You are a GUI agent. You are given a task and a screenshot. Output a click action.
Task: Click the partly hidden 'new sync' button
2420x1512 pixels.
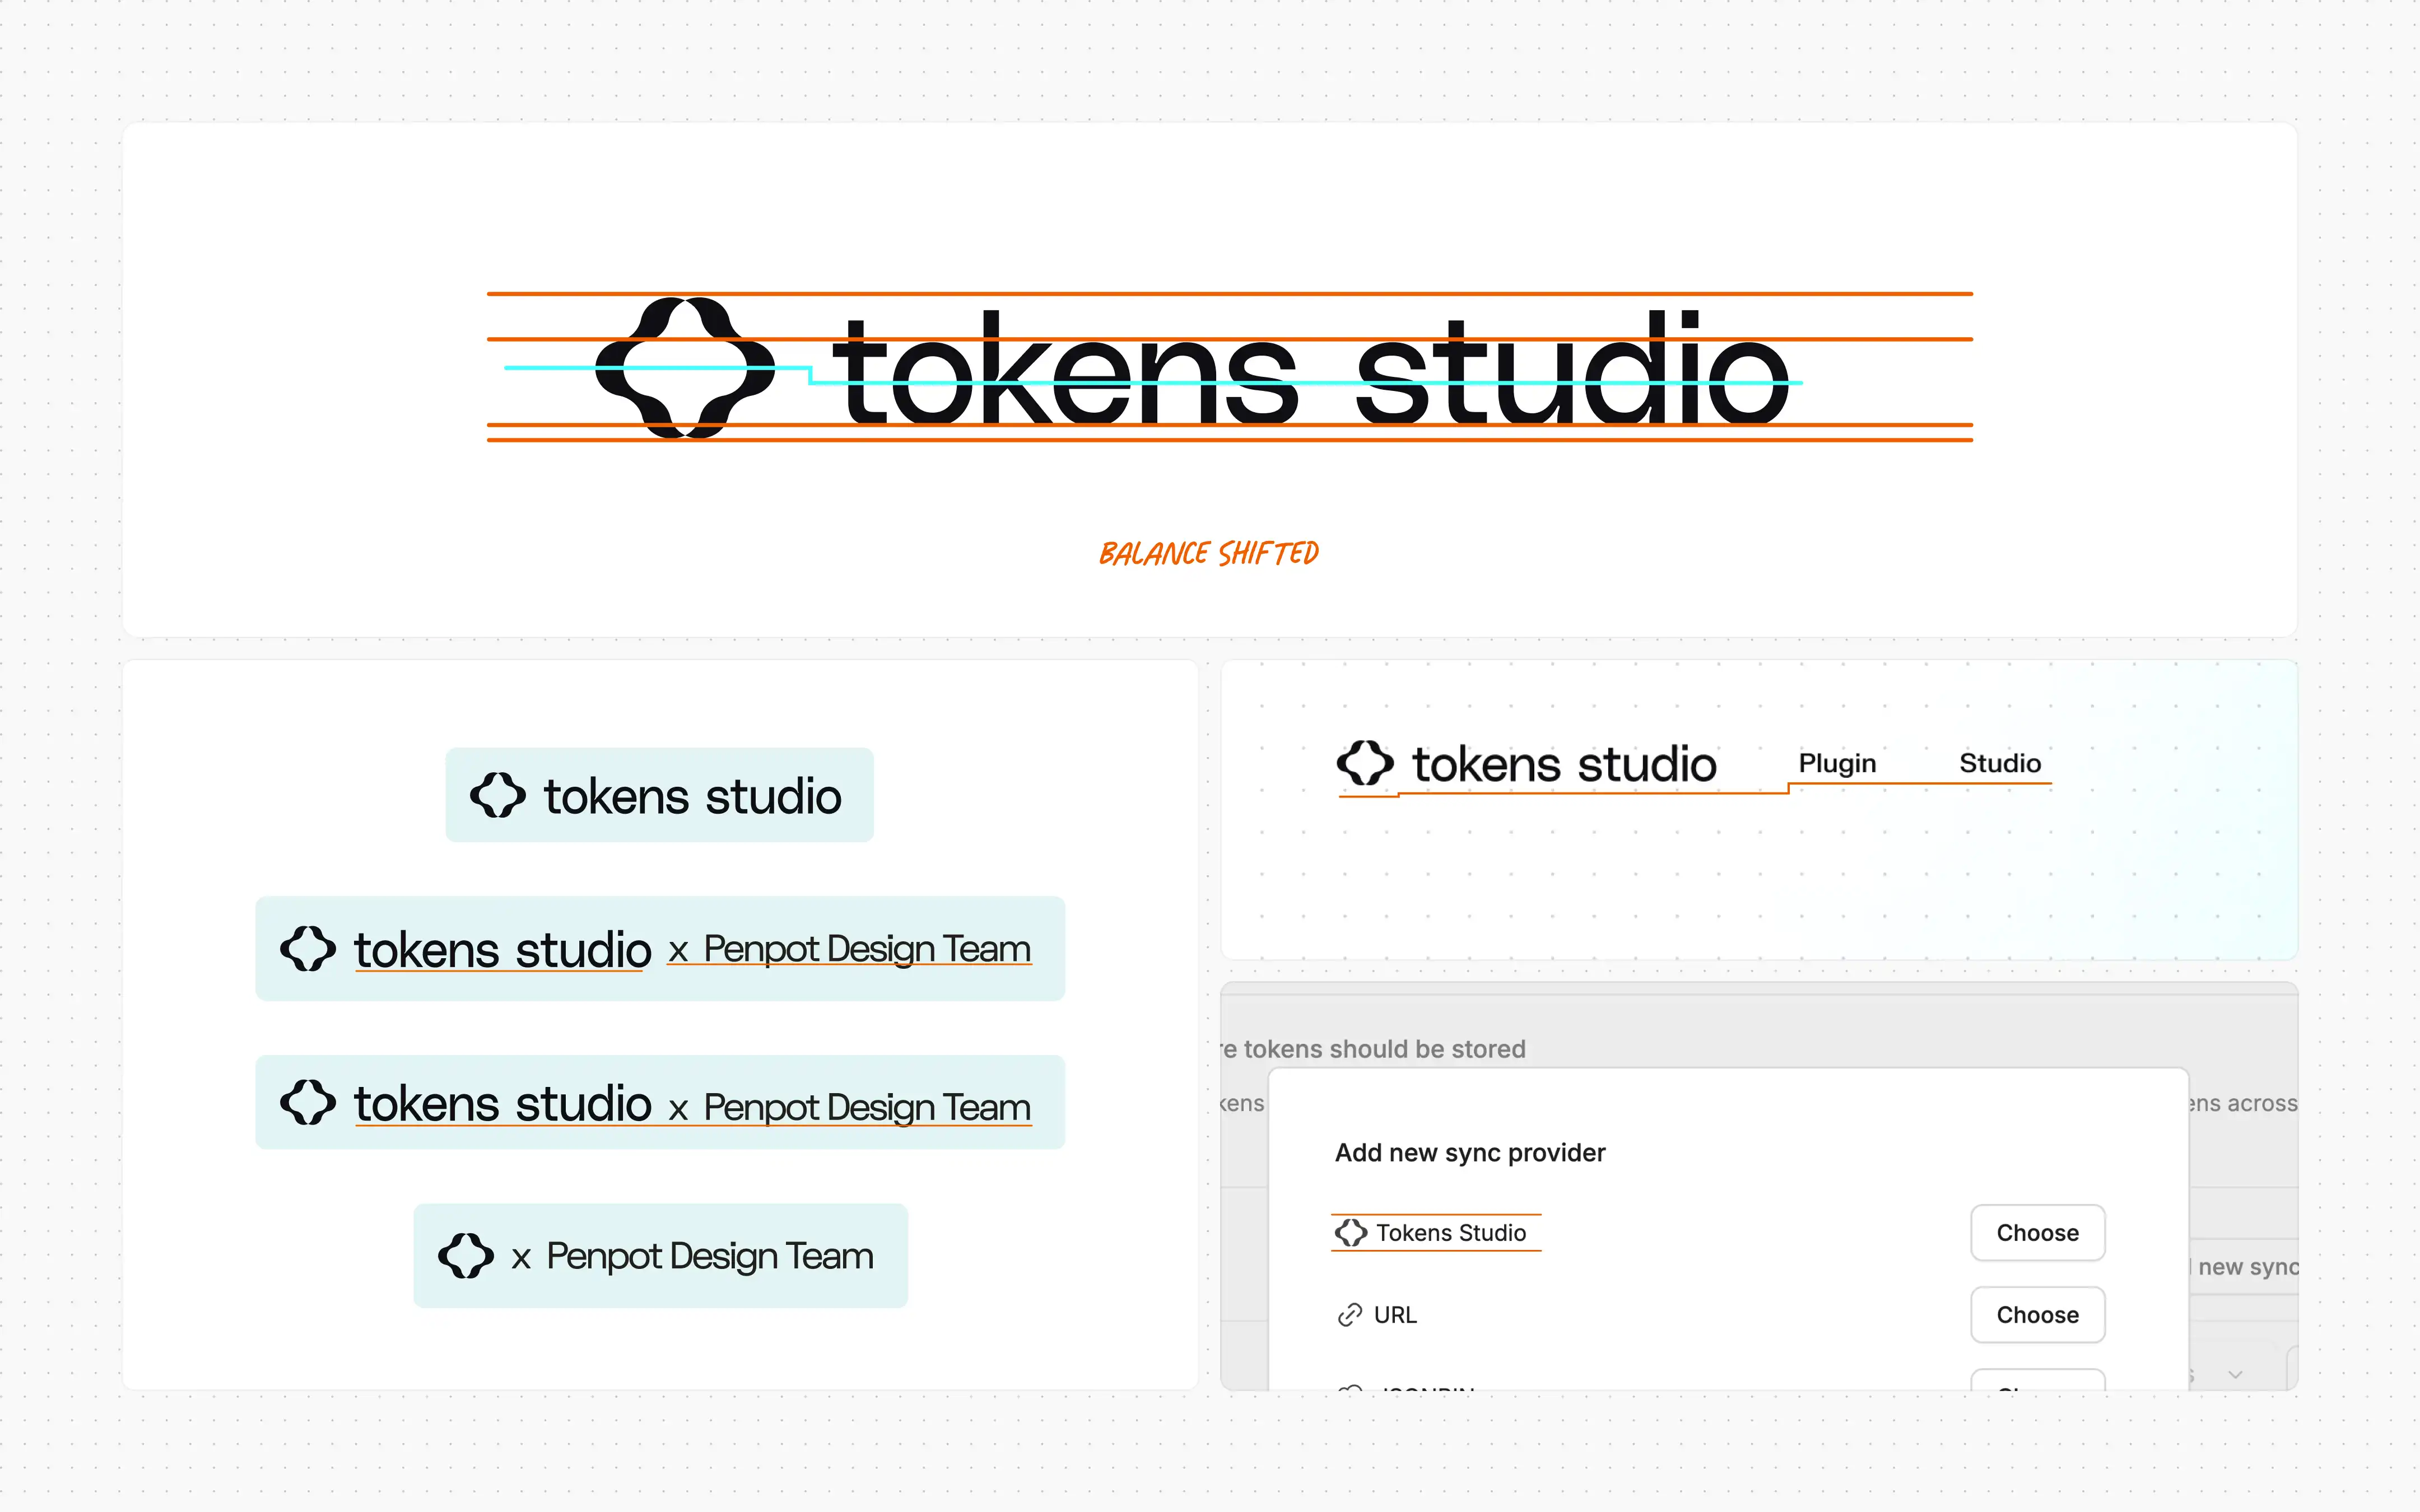pos(2244,1267)
